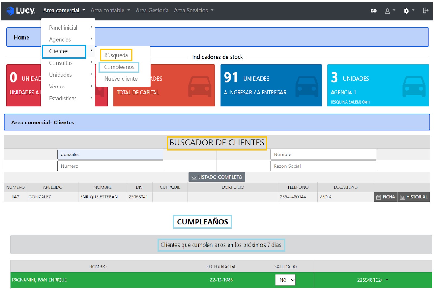Image resolution: width=434 pixels, height=289 pixels.
Task: Choose Cumpleaños from Clientes submenu
Action: 119,67
